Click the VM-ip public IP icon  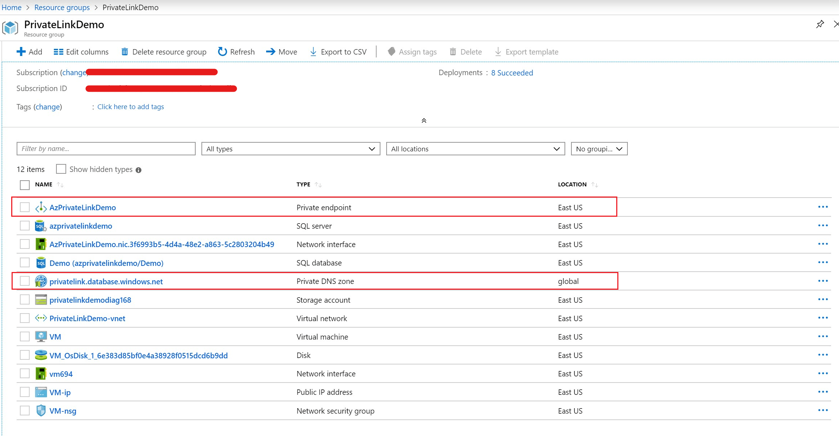[x=41, y=392]
